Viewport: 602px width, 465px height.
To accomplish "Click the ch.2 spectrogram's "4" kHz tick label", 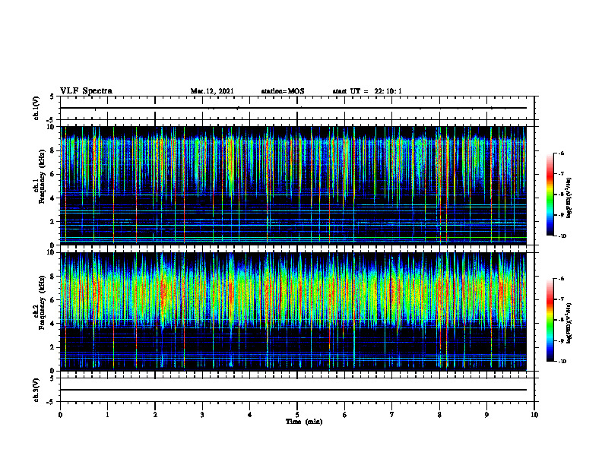I will pyautogui.click(x=53, y=324).
